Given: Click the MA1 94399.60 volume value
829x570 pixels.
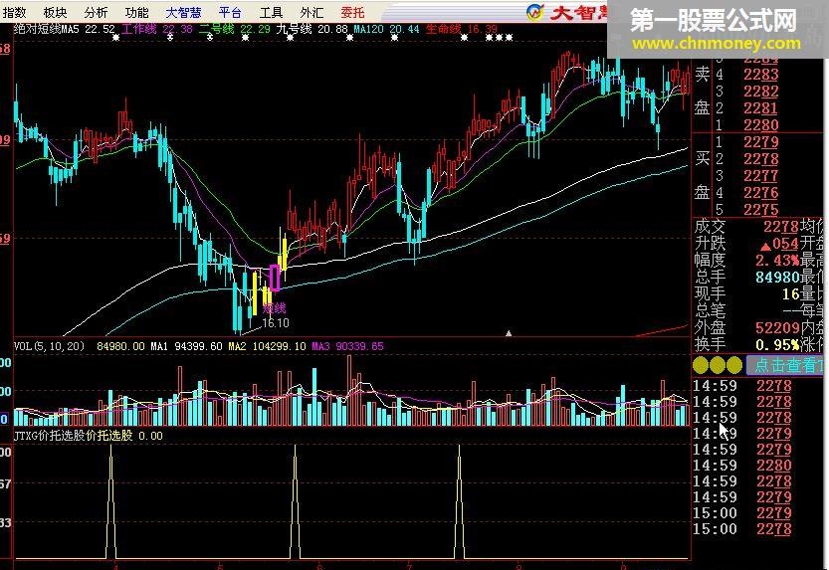Looking at the screenshot, I should pos(187,346).
